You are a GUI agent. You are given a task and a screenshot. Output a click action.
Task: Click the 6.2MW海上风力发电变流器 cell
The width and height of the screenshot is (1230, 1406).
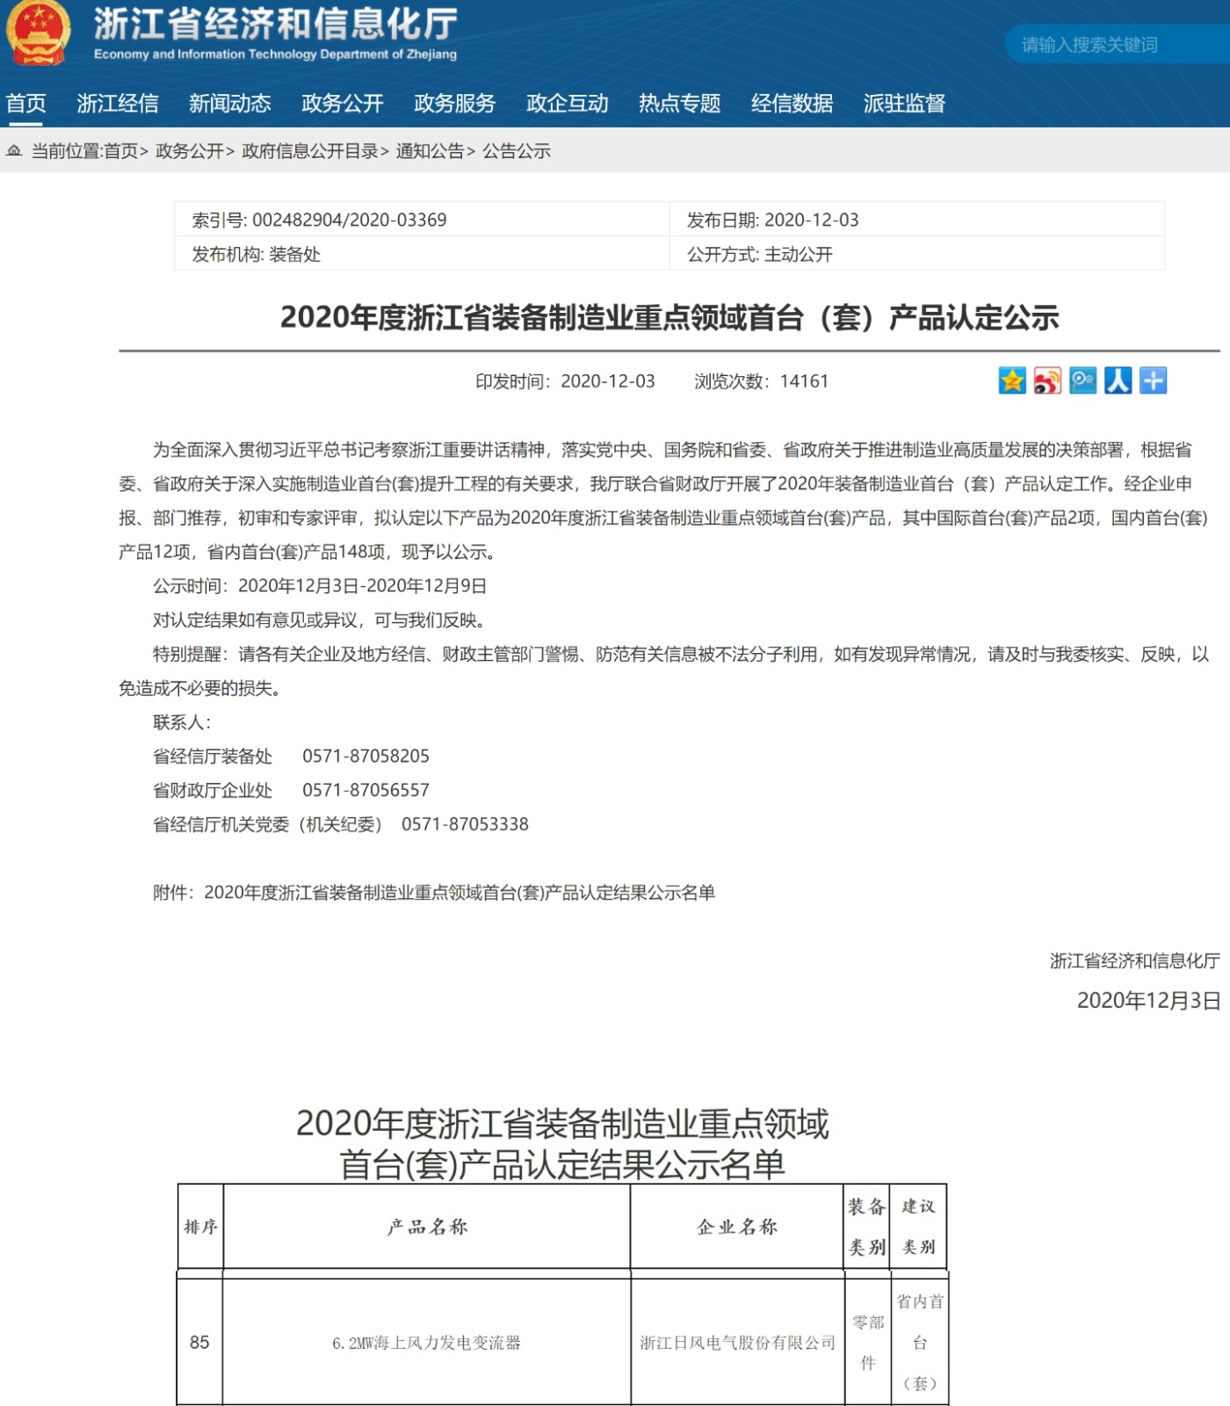pyautogui.click(x=427, y=1343)
